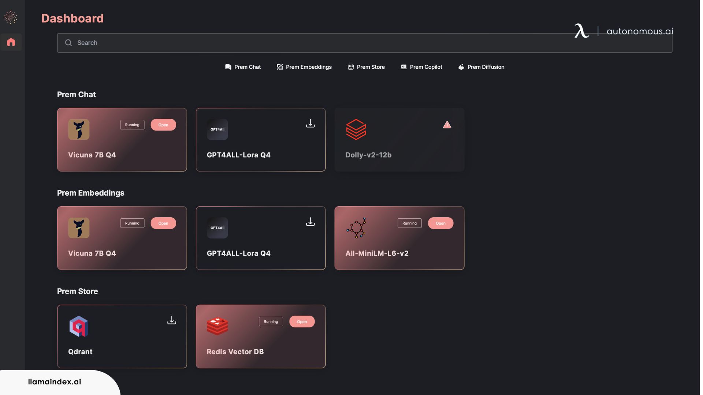
Task: Select the 'Vicuna 7B Q4' title in Prem Chat
Action: 92,155
